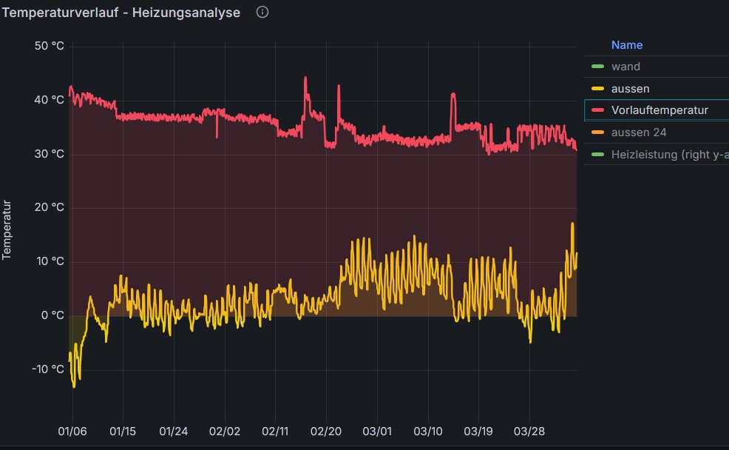
Task: Click the 40 °C y-axis label
Action: point(49,100)
